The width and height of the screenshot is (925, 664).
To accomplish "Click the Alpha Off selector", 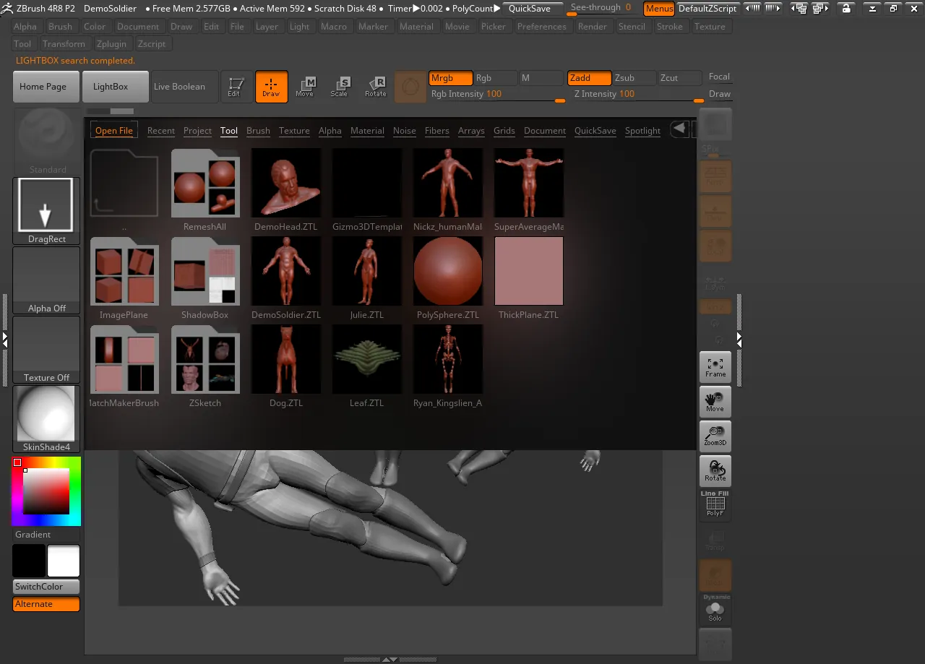I will pos(47,280).
